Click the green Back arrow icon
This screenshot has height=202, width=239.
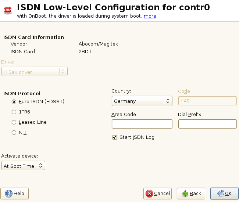click(185, 193)
